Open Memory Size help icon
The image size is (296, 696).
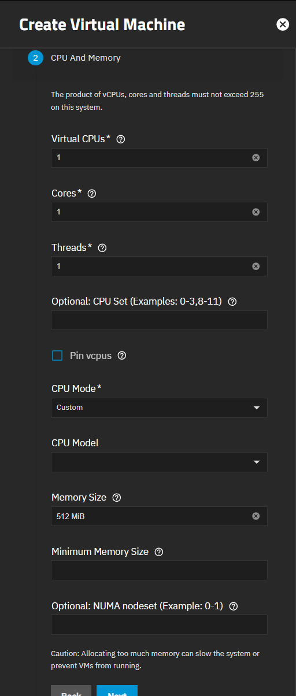tap(117, 498)
